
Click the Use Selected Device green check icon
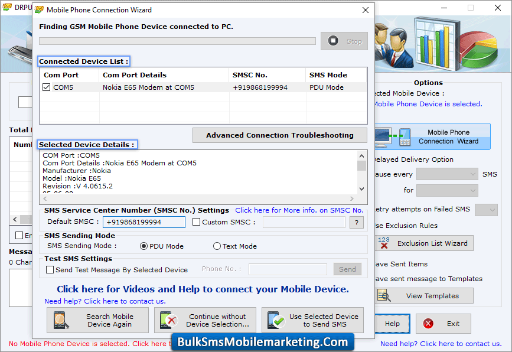[279, 322]
